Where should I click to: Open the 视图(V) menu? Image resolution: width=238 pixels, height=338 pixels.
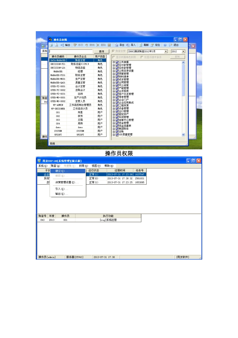pyautogui.click(x=96, y=166)
